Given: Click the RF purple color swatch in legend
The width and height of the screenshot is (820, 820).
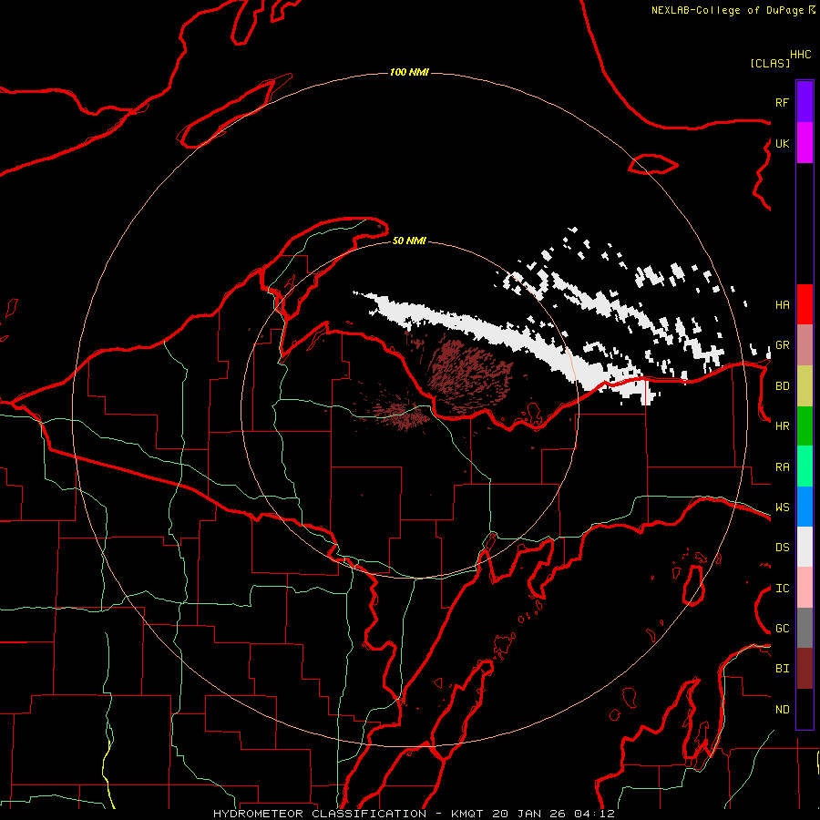Looking at the screenshot, I should [805, 102].
